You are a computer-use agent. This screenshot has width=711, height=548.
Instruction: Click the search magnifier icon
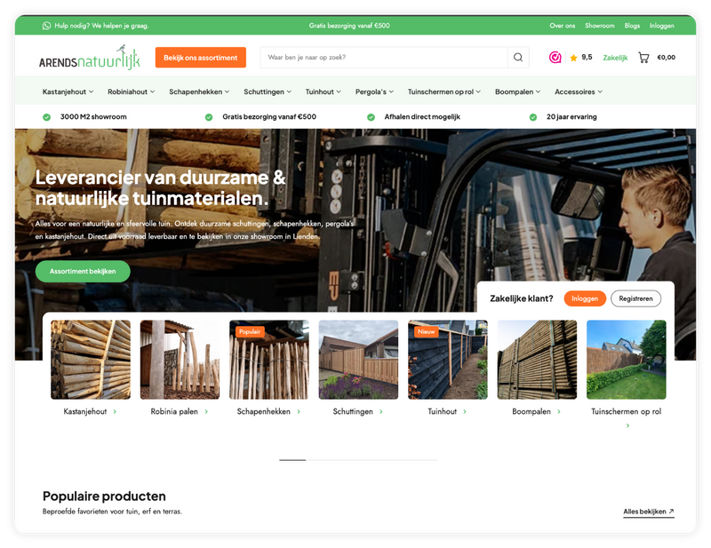(x=518, y=58)
